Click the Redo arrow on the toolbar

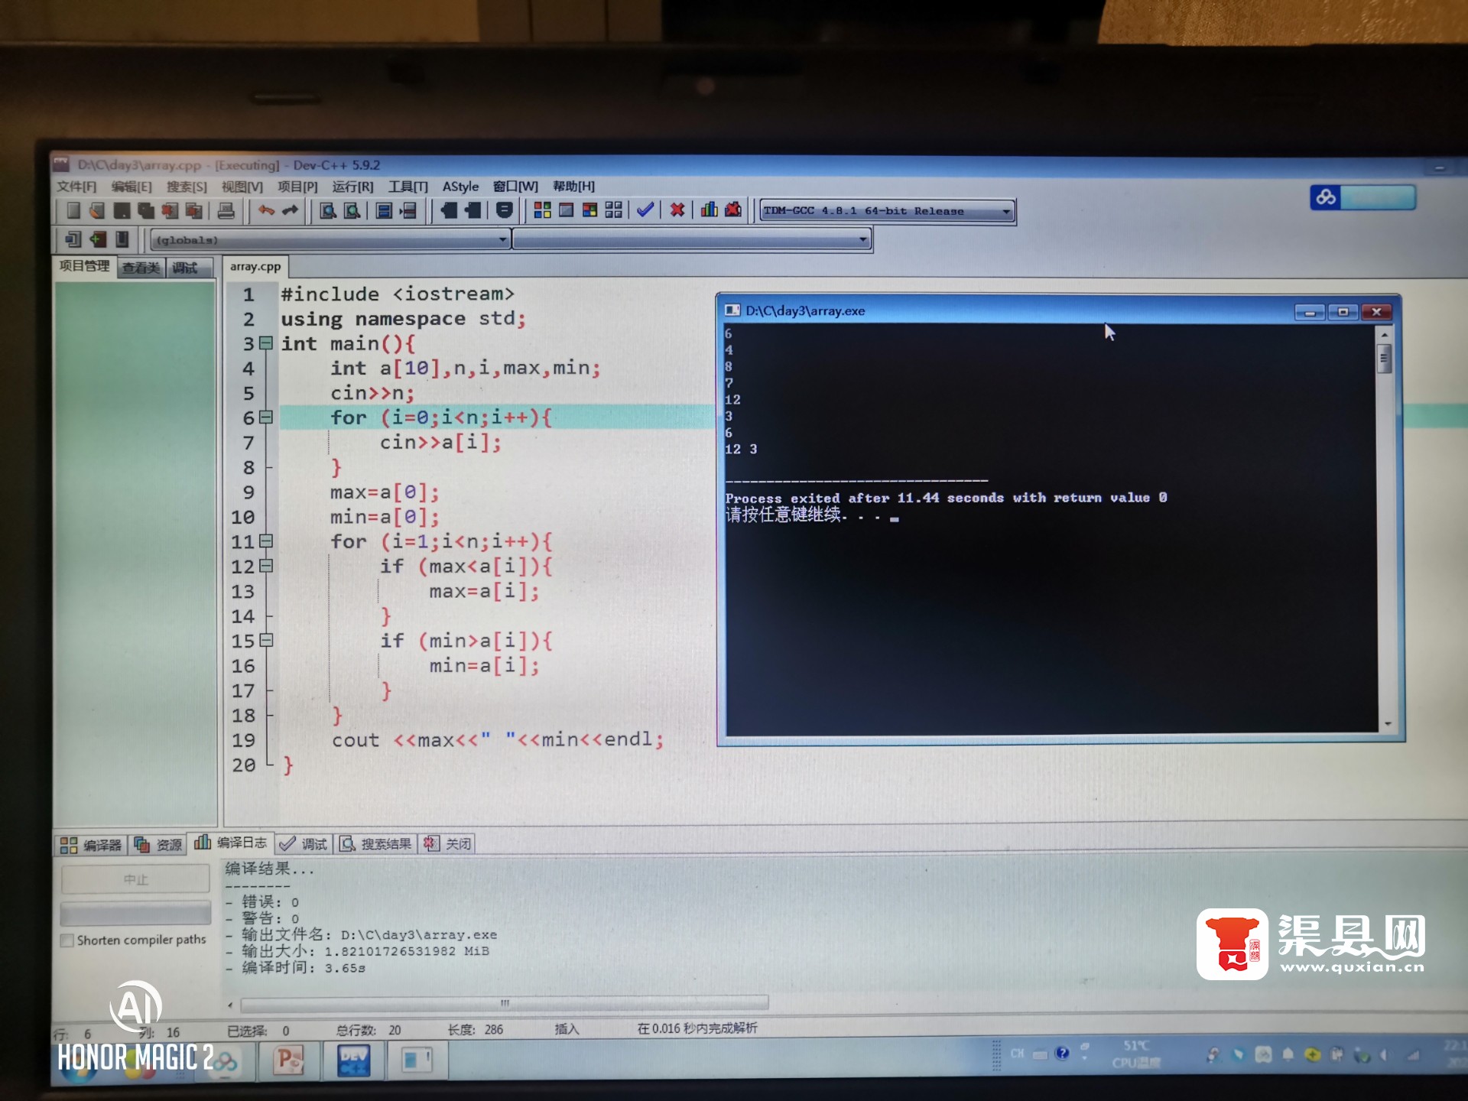tap(289, 210)
